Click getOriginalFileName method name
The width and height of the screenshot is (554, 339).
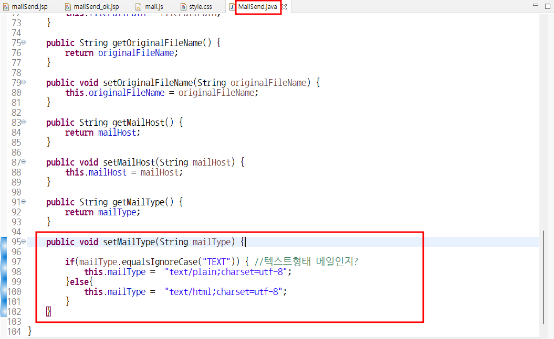(x=157, y=43)
